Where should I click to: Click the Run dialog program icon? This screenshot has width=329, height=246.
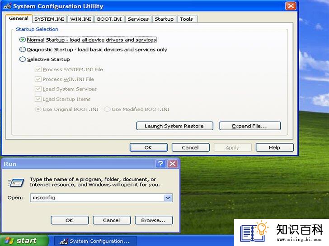(x=16, y=182)
